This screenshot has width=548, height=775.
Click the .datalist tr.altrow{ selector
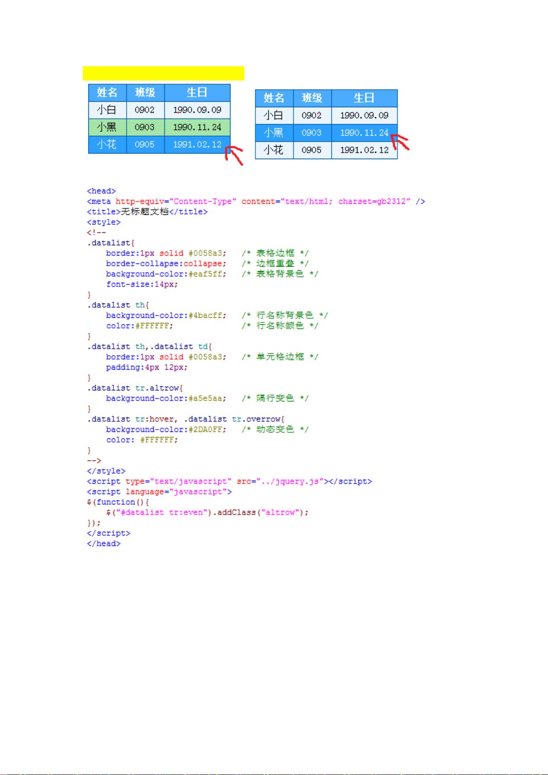(135, 388)
